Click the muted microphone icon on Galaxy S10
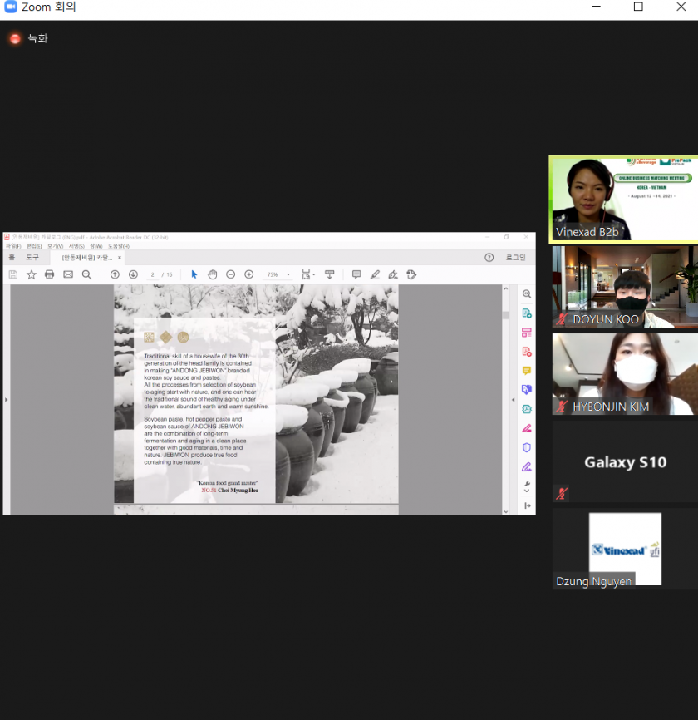The image size is (698, 720). pyautogui.click(x=562, y=494)
